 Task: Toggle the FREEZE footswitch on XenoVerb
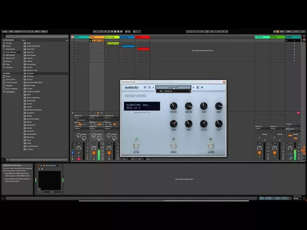pyautogui.click(x=173, y=146)
